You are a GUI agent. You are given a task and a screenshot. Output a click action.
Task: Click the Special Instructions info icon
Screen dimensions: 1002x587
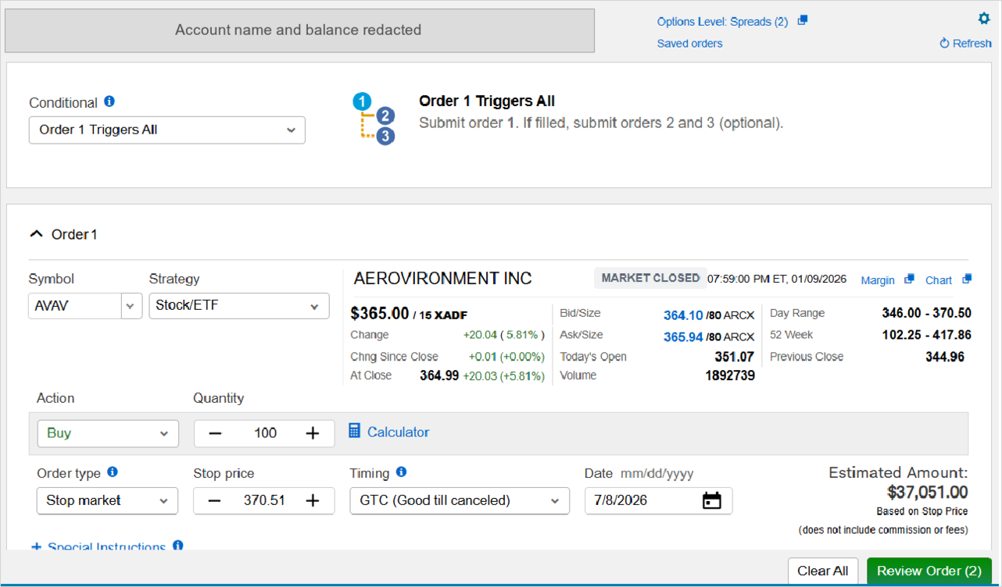(178, 546)
